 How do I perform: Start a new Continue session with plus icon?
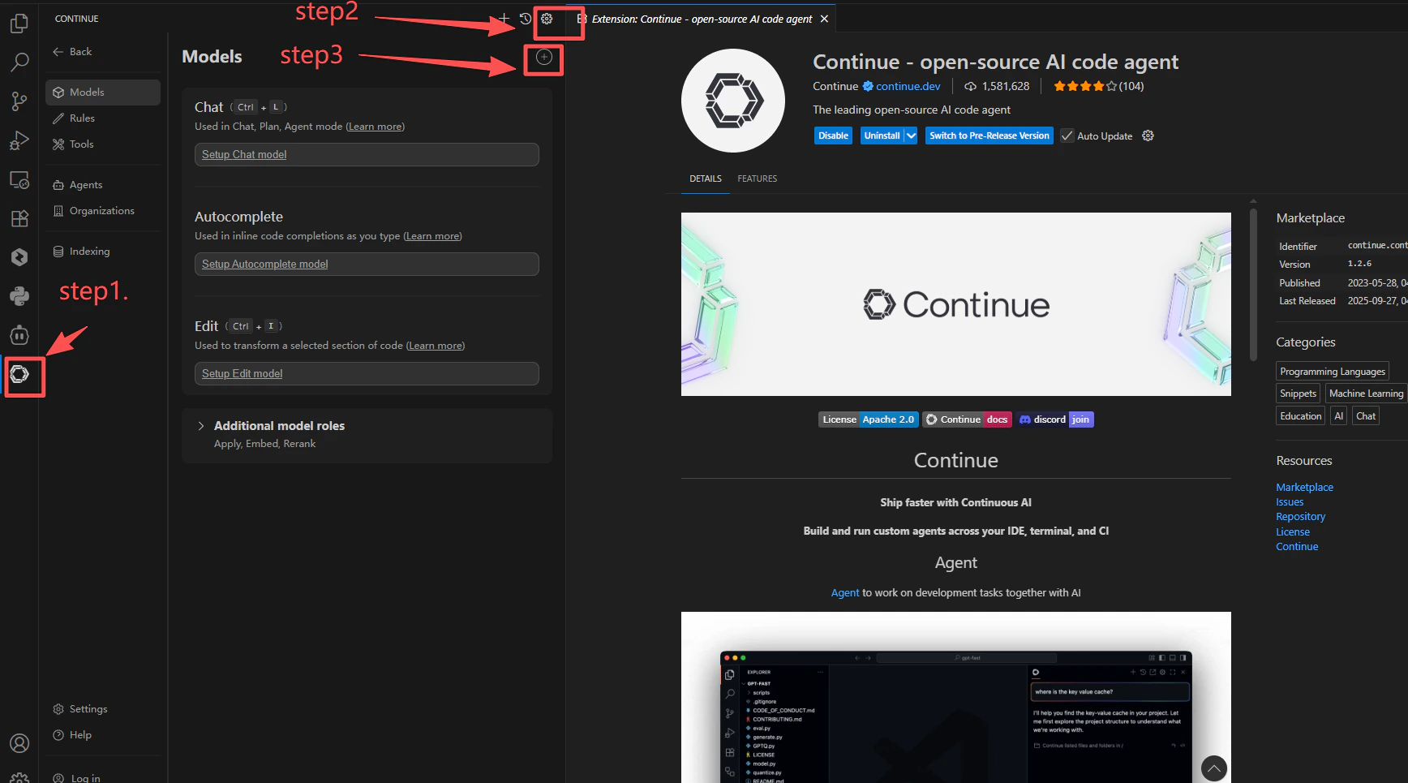pyautogui.click(x=504, y=18)
